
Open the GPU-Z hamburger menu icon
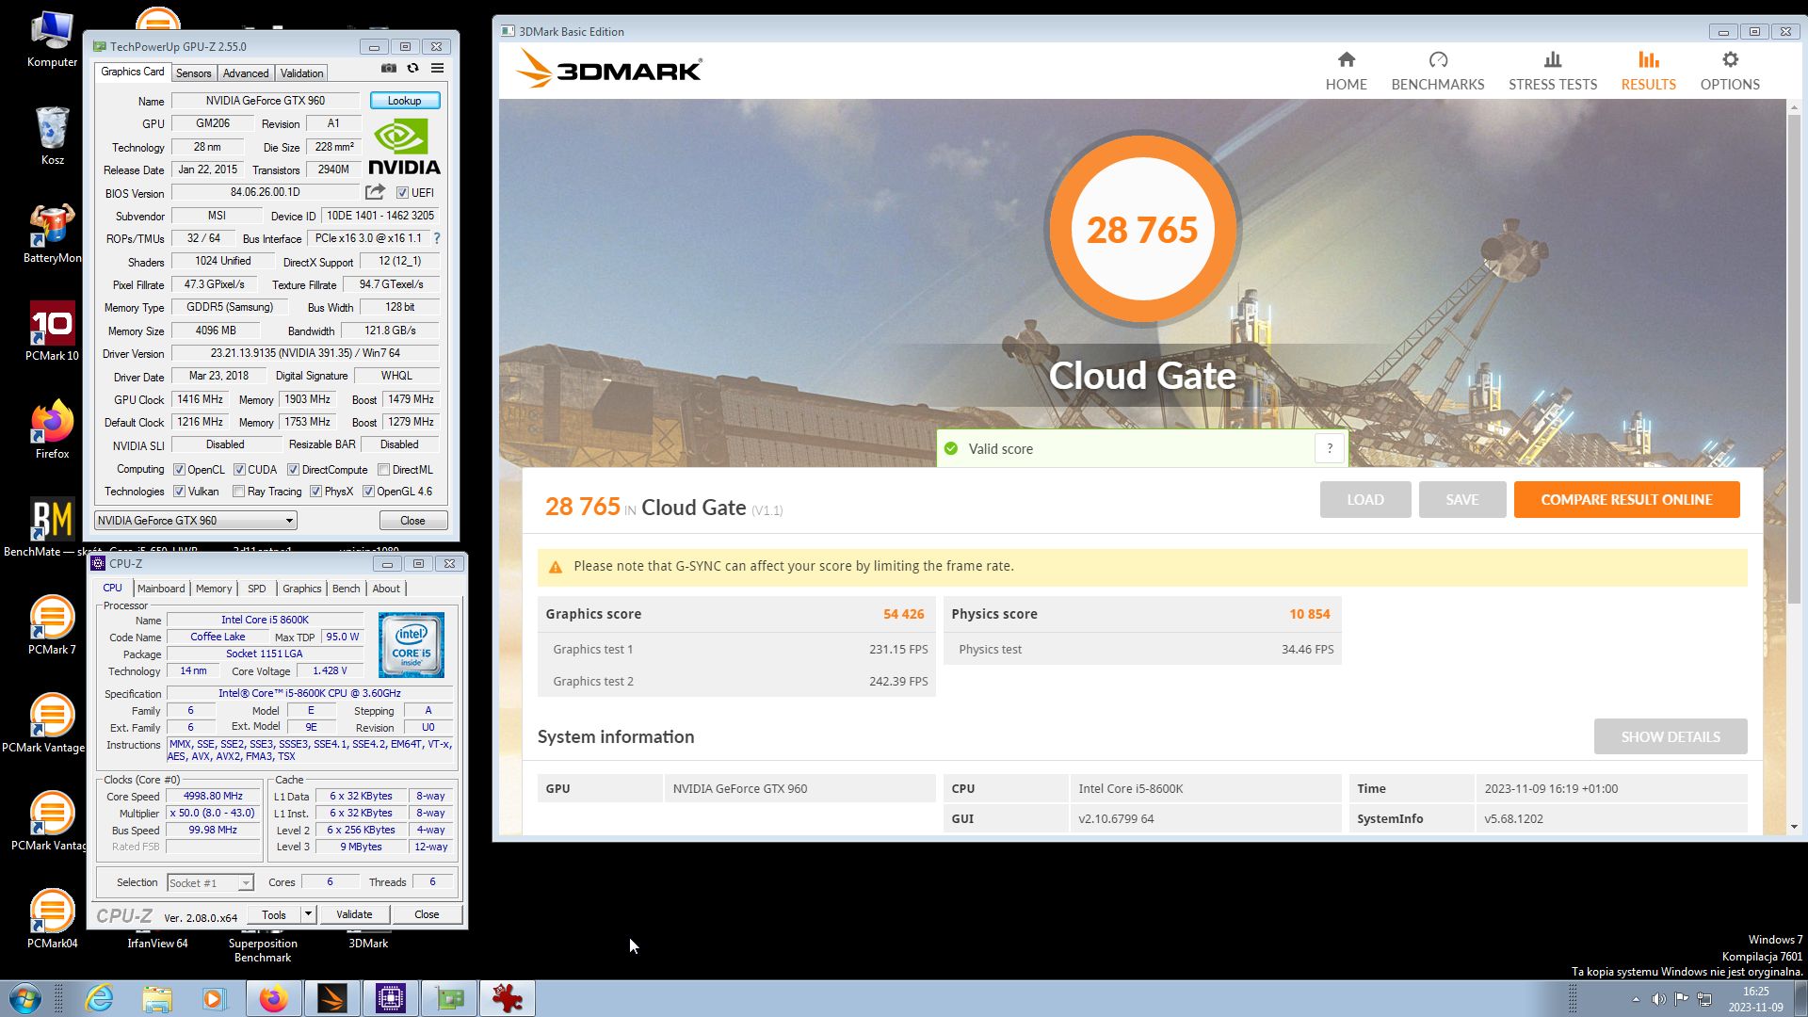point(438,69)
